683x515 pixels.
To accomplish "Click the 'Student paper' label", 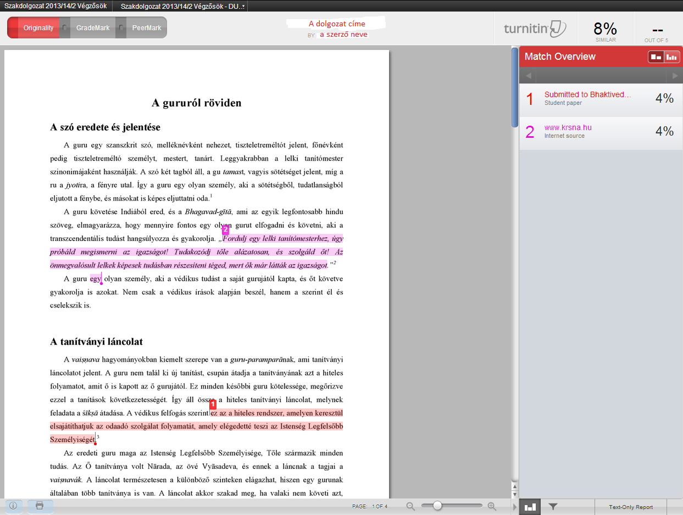I will (x=563, y=103).
